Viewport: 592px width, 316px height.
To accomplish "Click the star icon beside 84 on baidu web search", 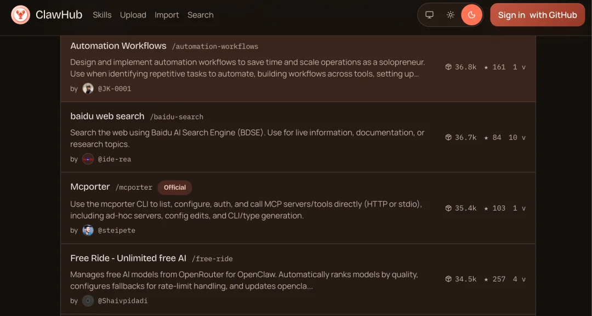I will [x=485, y=137].
